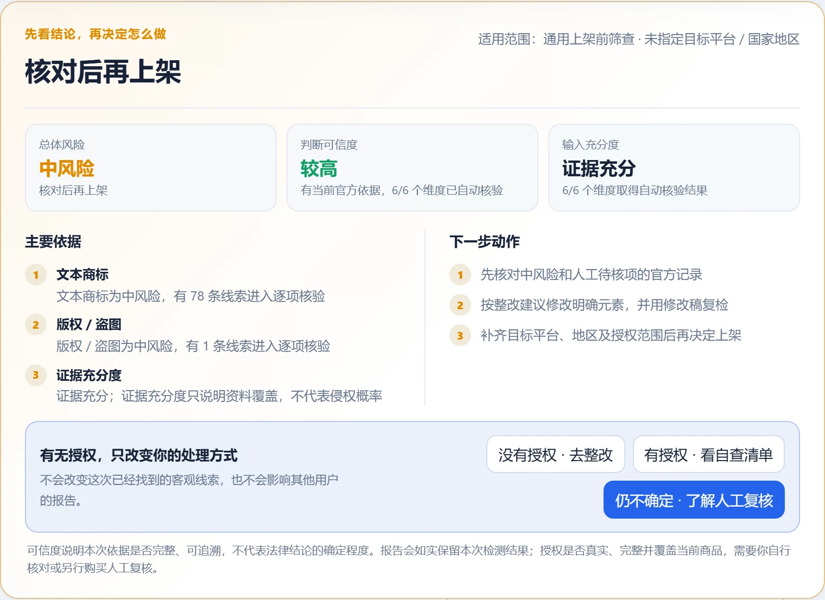The image size is (825, 600).
Task: Click the 核对后再上架 main heading
Action: (103, 72)
